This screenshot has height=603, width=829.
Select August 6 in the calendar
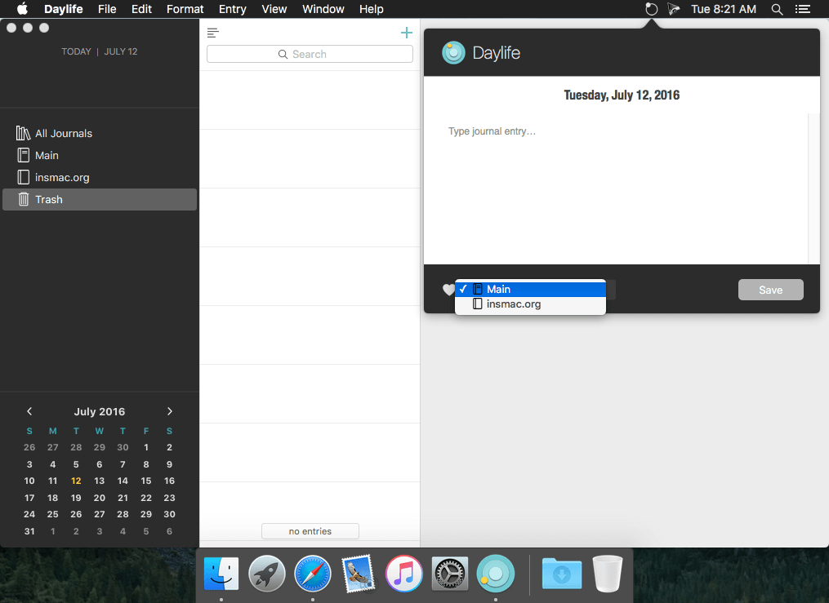coord(169,531)
